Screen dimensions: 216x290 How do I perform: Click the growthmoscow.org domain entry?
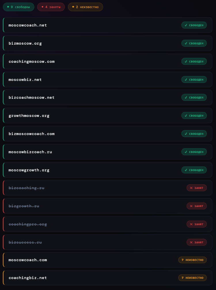click(x=29, y=115)
